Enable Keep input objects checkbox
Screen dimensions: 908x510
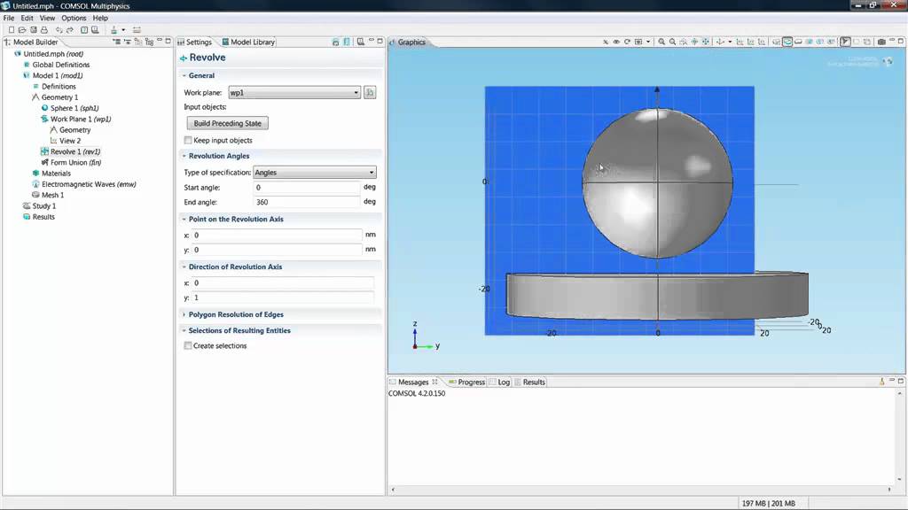(x=188, y=140)
